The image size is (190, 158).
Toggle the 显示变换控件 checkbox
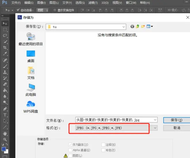click(x=55, y=10)
